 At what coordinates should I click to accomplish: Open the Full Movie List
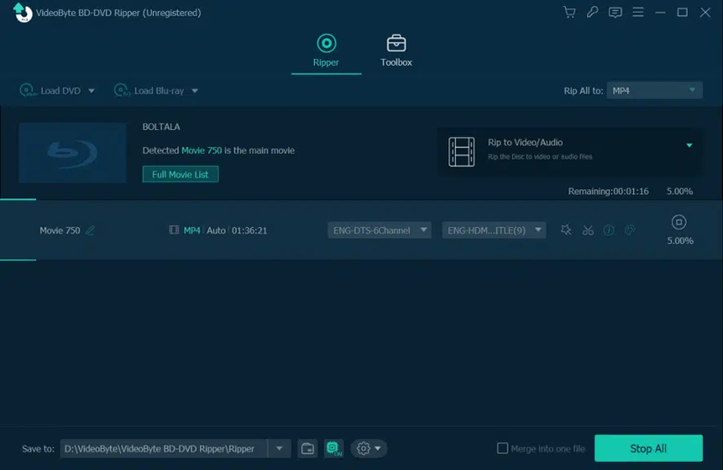(x=180, y=175)
